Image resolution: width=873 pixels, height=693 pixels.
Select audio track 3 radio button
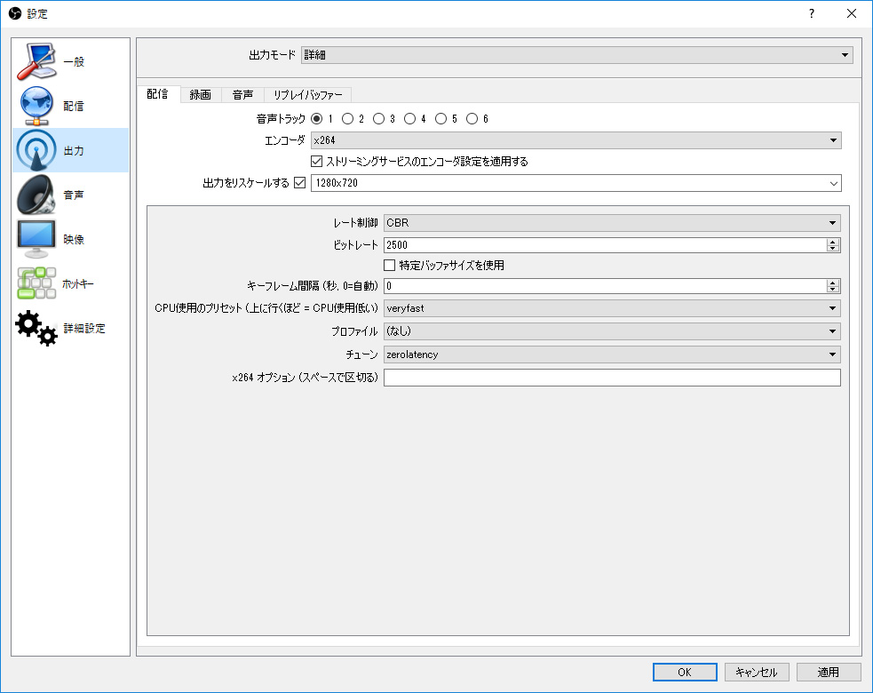coord(378,119)
